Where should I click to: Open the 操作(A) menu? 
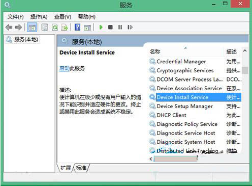pos(39,17)
